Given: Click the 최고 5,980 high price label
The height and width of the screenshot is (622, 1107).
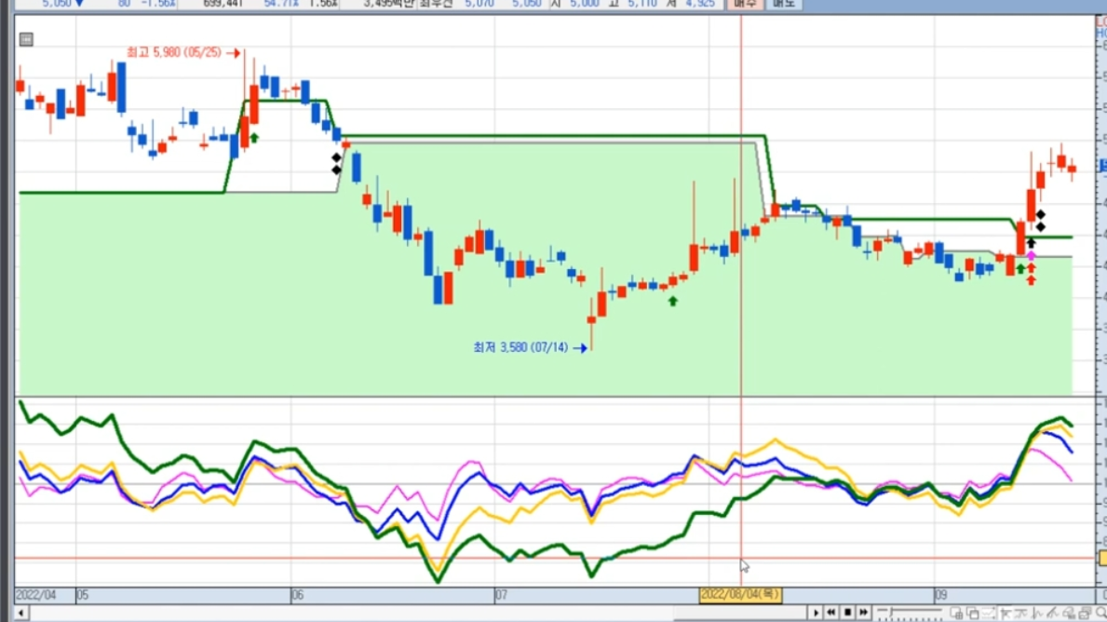Looking at the screenshot, I should click(x=174, y=53).
